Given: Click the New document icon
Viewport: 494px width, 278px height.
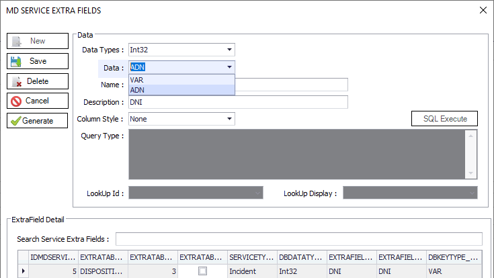Looking at the screenshot, I should tap(16, 41).
